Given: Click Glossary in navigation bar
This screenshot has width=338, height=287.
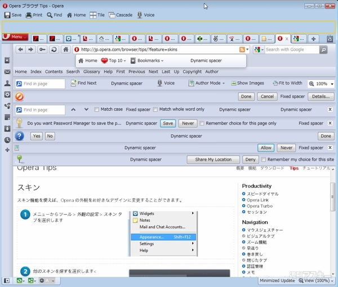Looking at the screenshot, I should 92,72.
